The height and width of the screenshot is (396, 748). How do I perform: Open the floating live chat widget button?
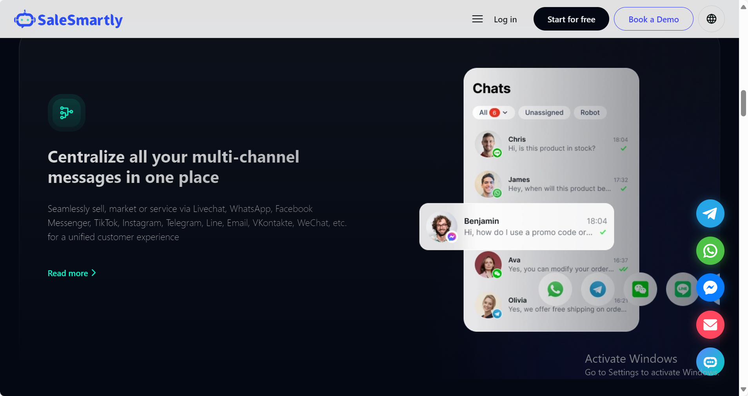point(710,362)
